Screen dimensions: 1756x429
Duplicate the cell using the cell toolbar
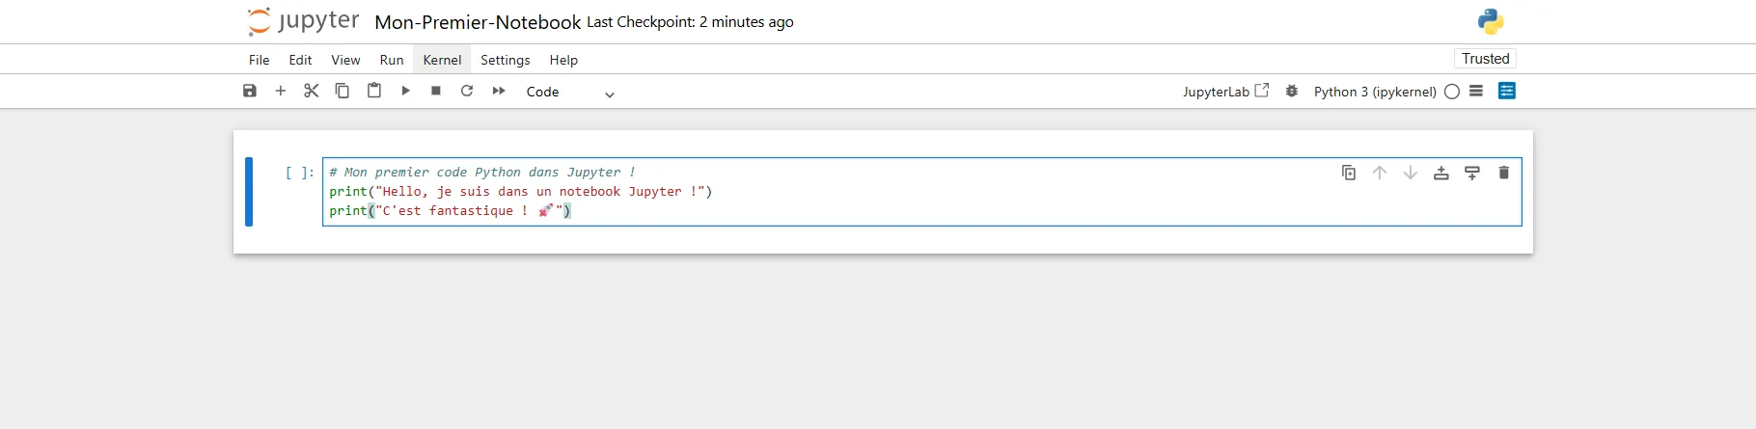1349,173
